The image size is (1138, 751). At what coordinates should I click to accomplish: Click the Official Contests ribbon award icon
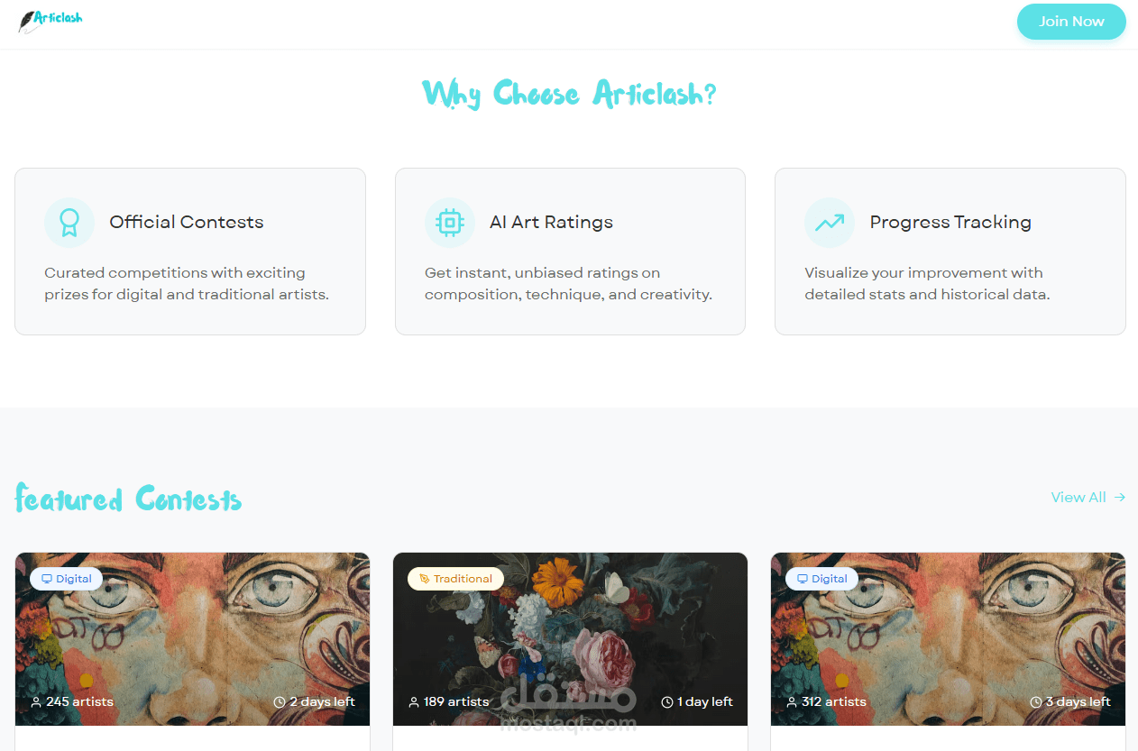pos(69,222)
